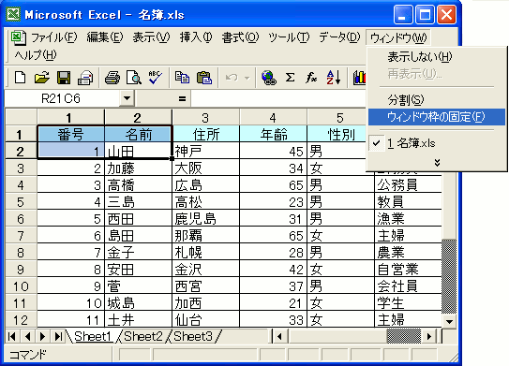This screenshot has width=509, height=366.
Task: Run the ABC spell check icon
Action: coord(156,78)
